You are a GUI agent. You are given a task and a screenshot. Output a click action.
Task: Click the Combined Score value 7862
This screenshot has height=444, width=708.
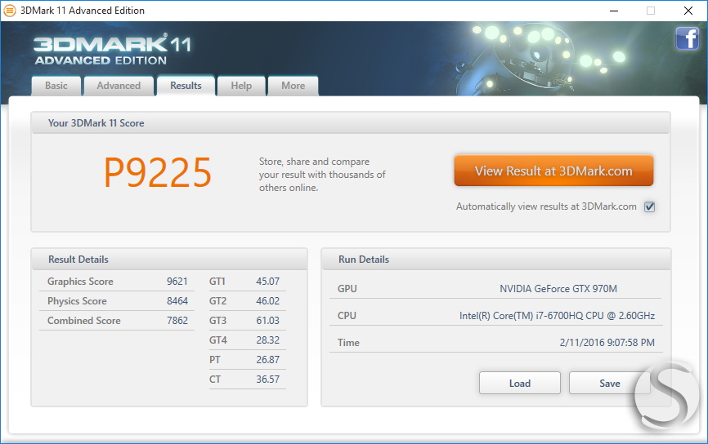177,321
